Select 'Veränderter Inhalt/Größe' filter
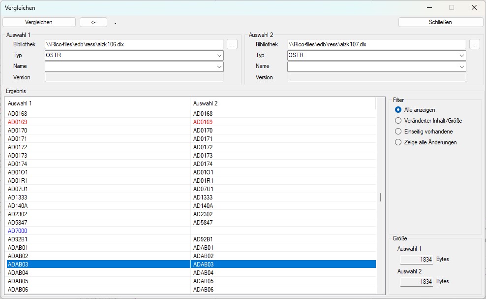Screen dimensions: 486x299 coord(398,121)
